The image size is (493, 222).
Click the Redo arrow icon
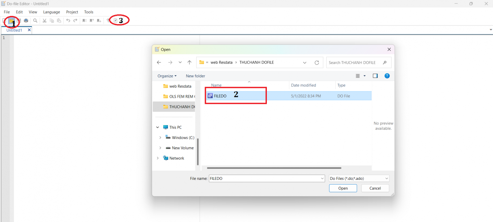click(x=75, y=21)
